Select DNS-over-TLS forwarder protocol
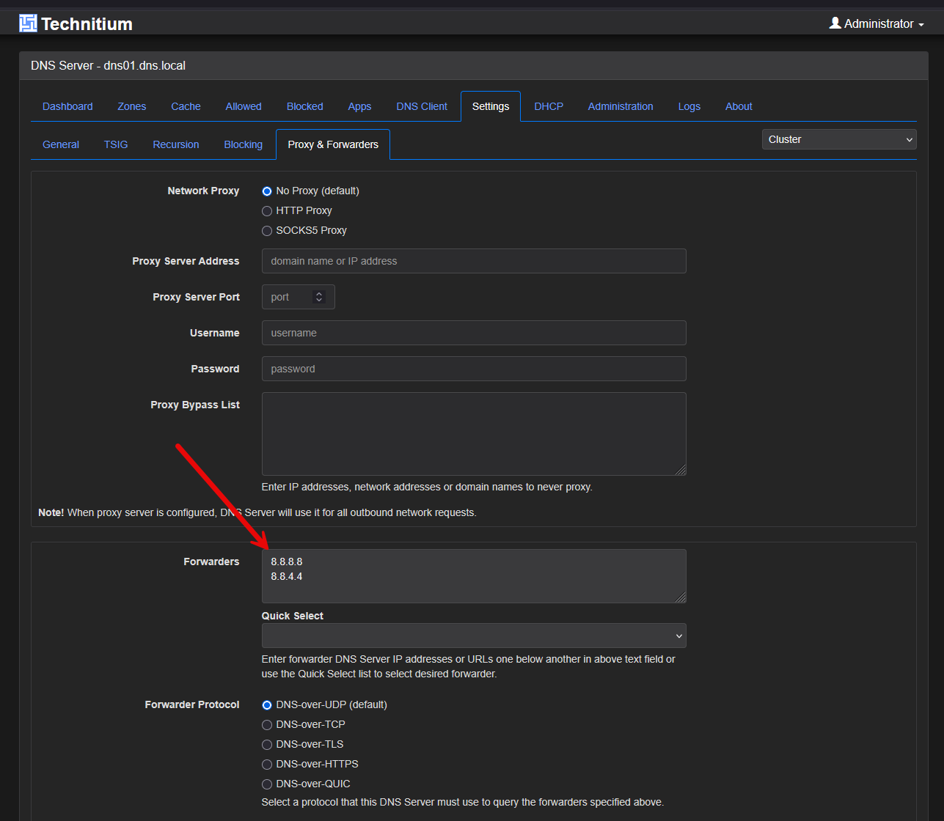The image size is (944, 821). coord(267,745)
